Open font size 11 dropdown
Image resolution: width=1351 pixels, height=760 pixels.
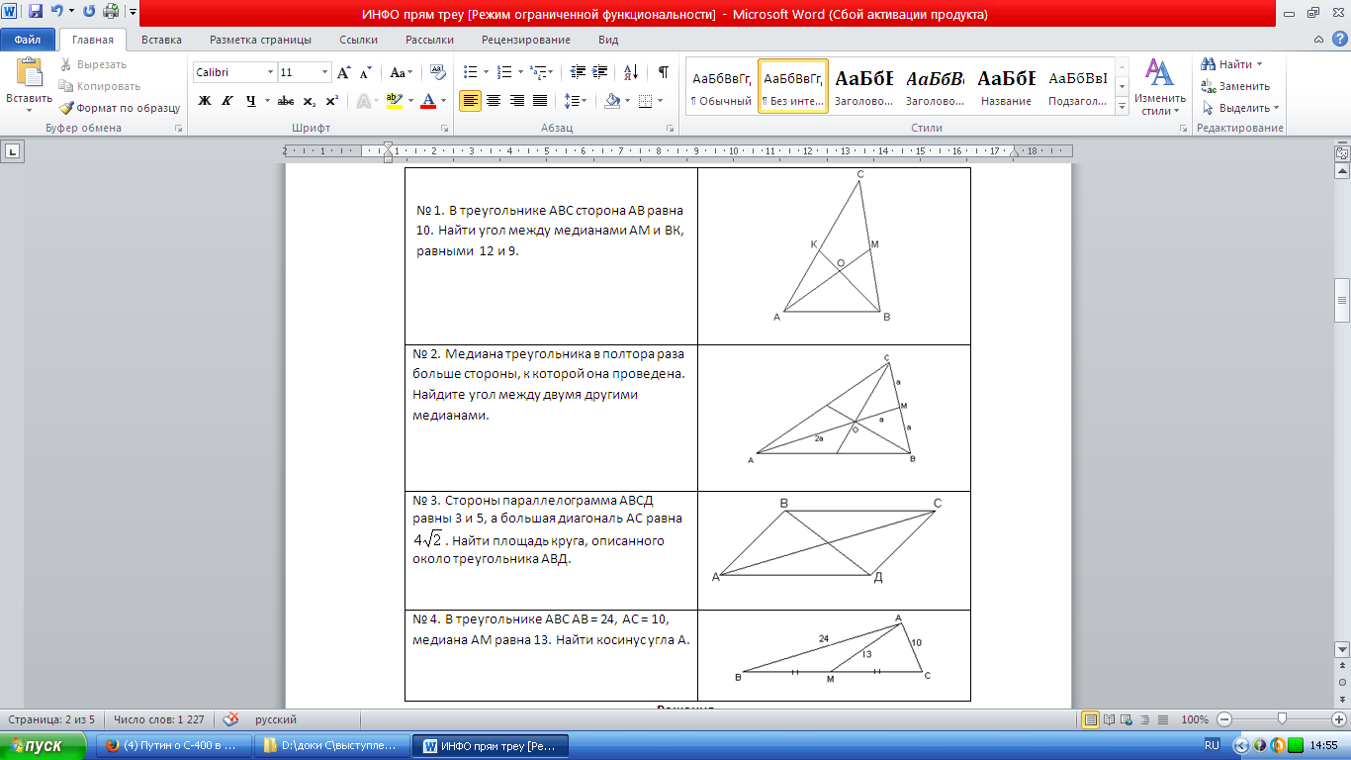[x=324, y=72]
